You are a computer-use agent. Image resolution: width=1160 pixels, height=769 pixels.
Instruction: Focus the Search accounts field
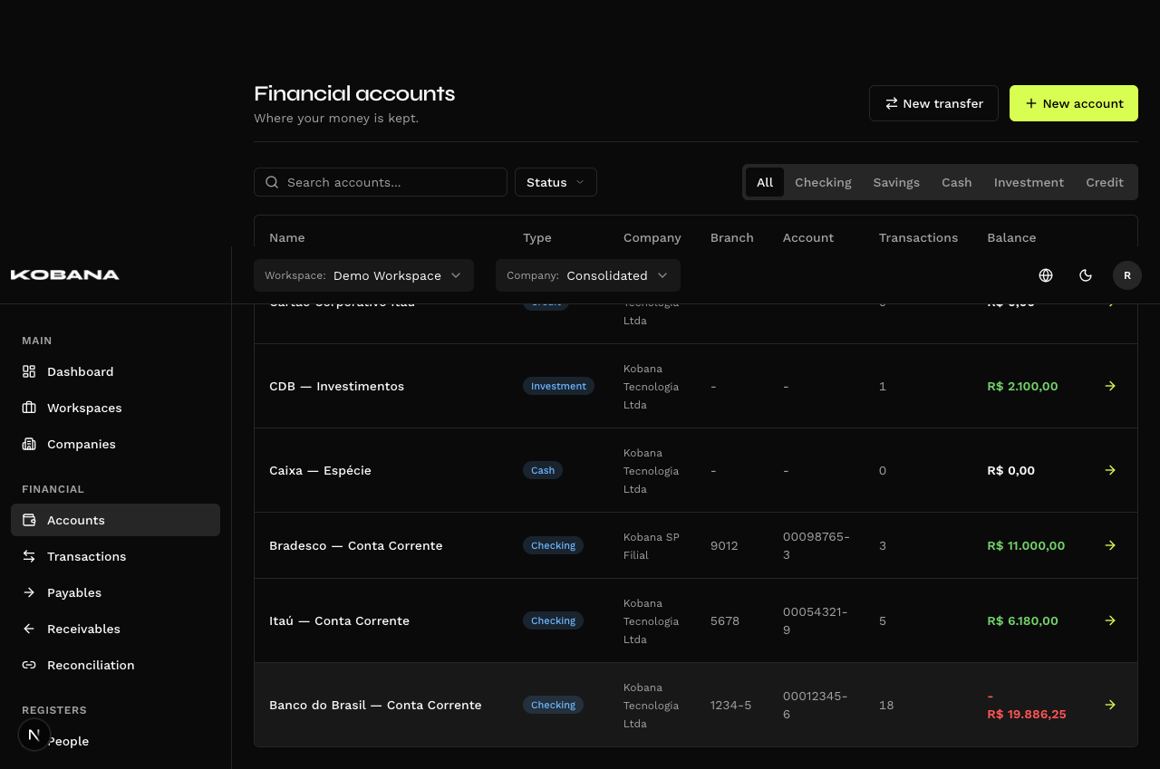coord(381,182)
